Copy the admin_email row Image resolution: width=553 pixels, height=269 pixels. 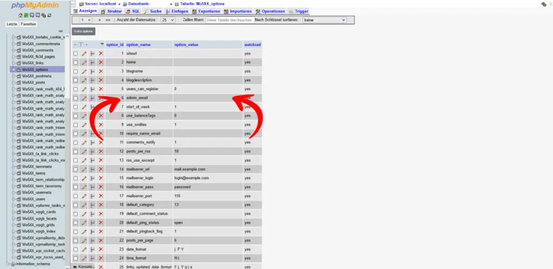(92, 98)
